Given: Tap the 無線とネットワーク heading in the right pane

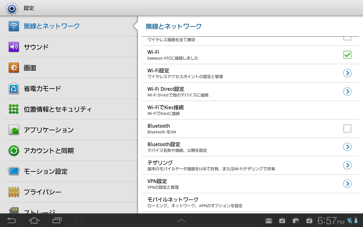Looking at the screenshot, I should 174,26.
